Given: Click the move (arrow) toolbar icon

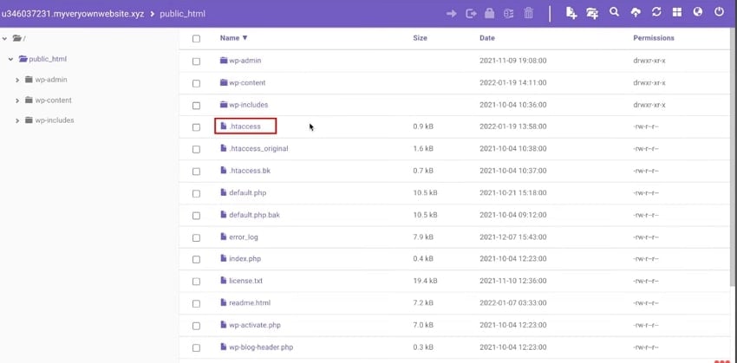Looking at the screenshot, I should coord(451,14).
